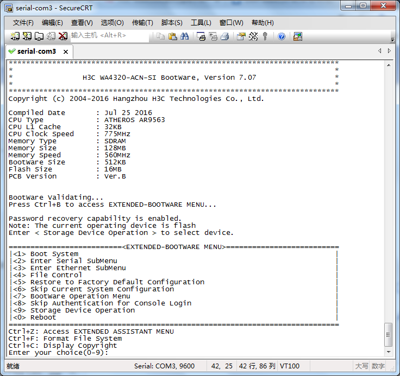
Task: Click the <4> File Control line
Action: point(47,275)
